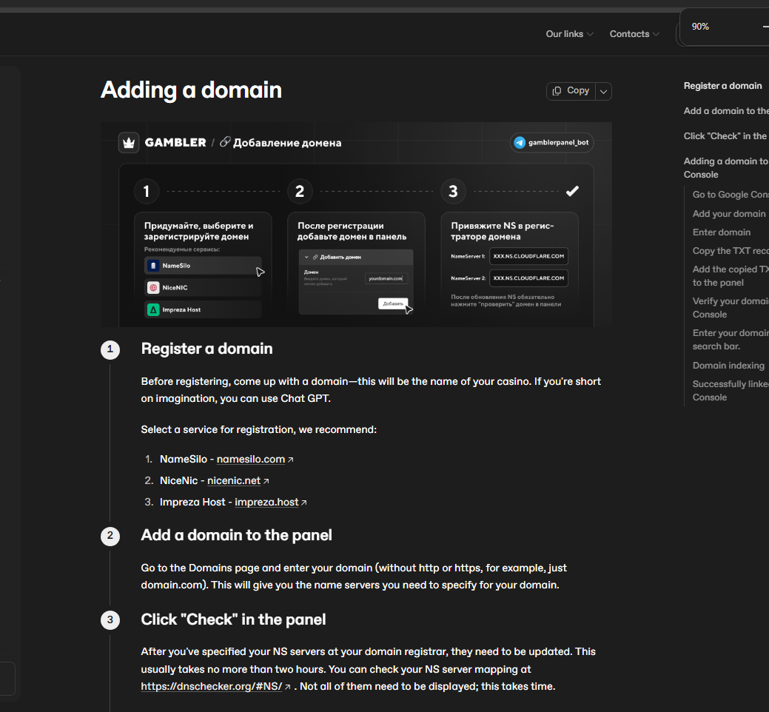Click the checkmark icon after step 3

[572, 191]
